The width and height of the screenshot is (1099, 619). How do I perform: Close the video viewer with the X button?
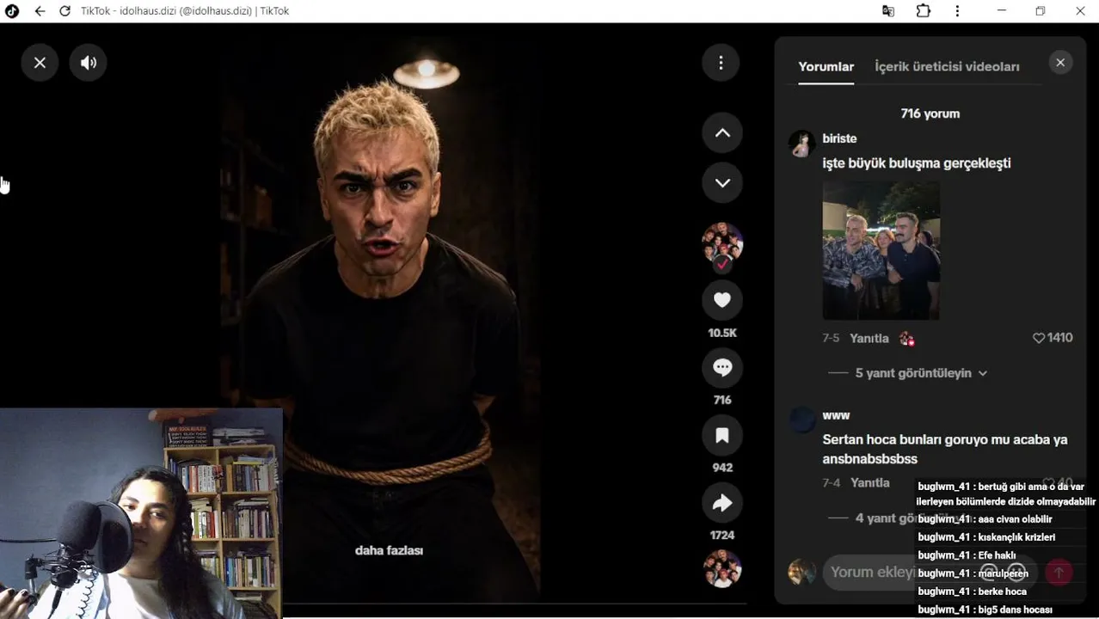click(40, 63)
